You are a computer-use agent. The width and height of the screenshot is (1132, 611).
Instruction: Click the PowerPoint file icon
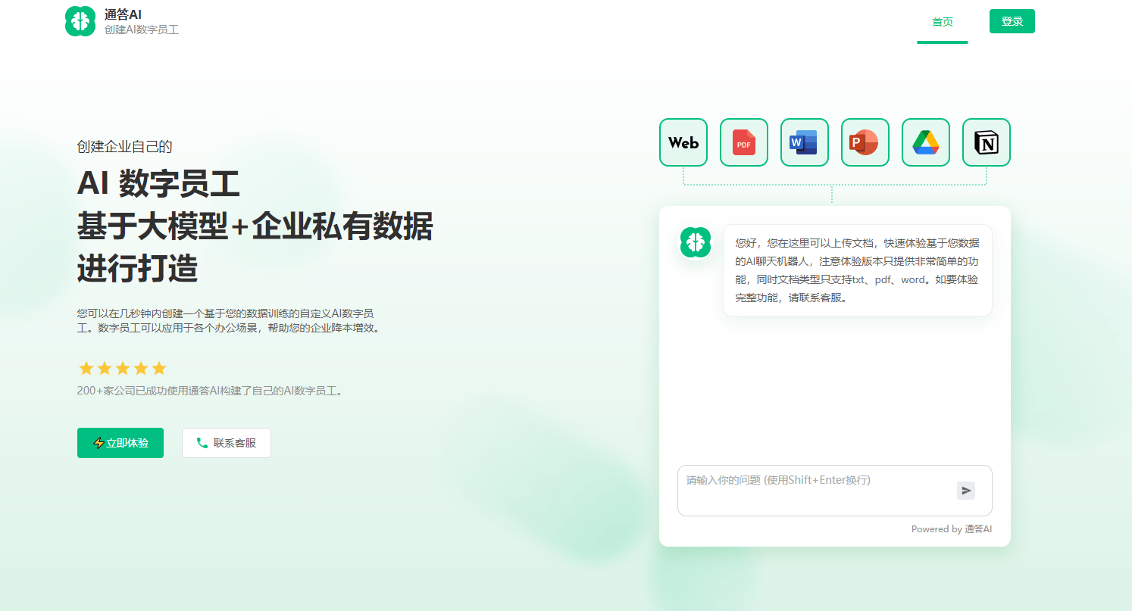(865, 142)
